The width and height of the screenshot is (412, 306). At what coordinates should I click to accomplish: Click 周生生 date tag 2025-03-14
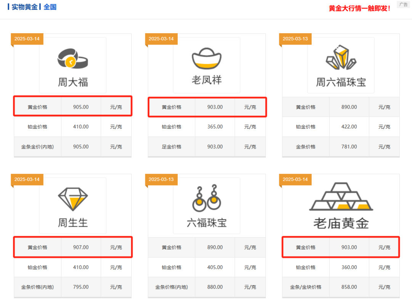tap(27, 179)
